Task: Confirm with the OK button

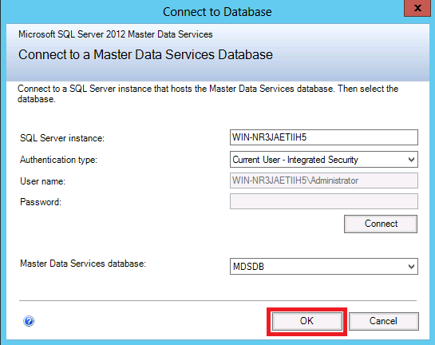Action: [306, 321]
